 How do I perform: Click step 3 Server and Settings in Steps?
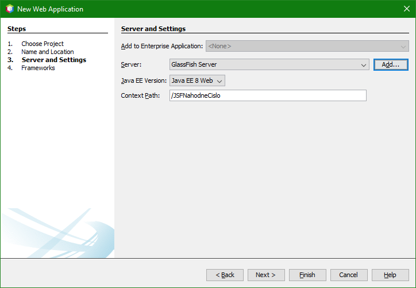point(54,60)
